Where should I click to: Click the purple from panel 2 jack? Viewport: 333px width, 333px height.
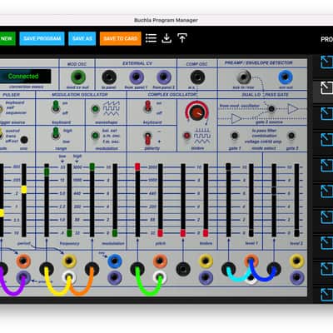point(164,77)
